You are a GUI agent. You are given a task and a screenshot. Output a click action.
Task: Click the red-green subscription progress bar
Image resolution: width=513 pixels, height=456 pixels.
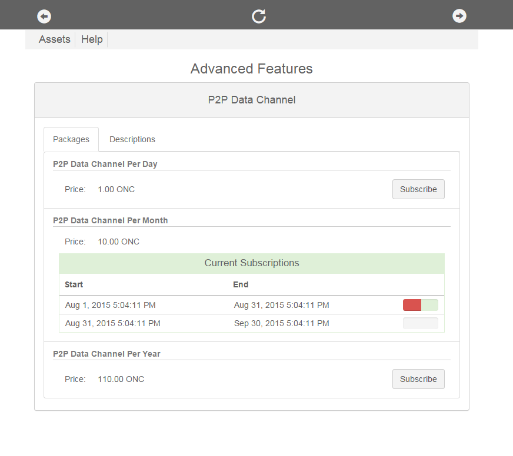pos(420,305)
